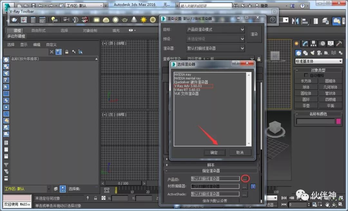
Task: Click the 长方体 button
Action: click(306, 81)
